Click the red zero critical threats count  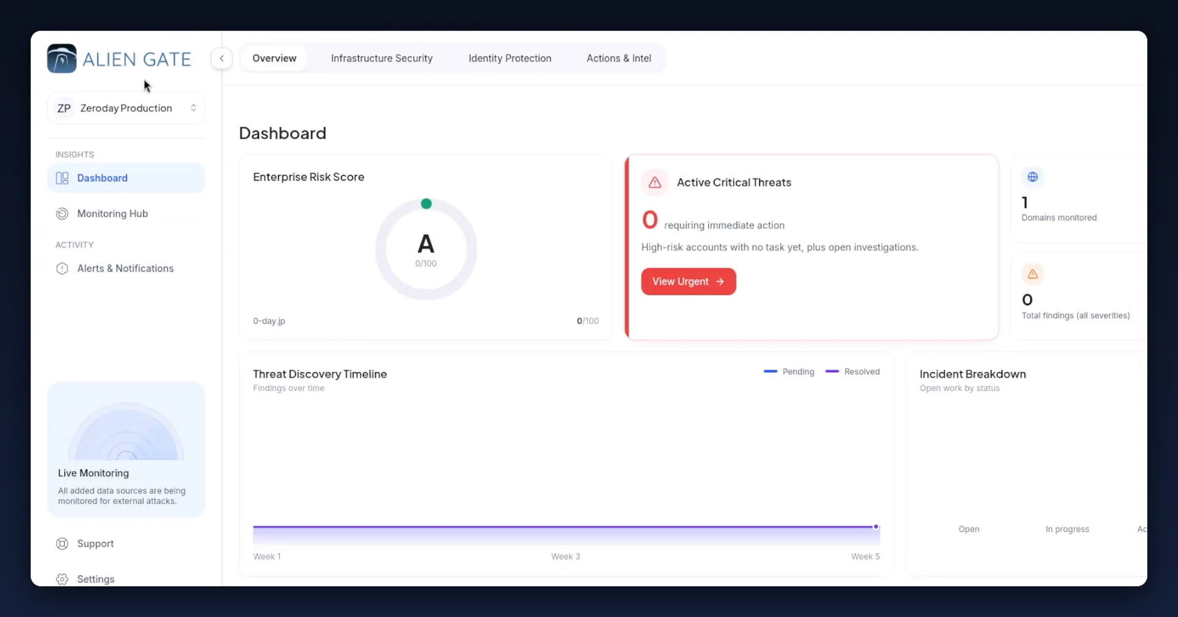[650, 220]
